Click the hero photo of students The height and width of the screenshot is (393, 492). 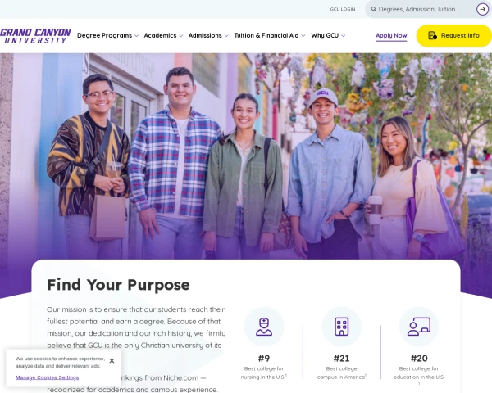pyautogui.click(x=246, y=156)
